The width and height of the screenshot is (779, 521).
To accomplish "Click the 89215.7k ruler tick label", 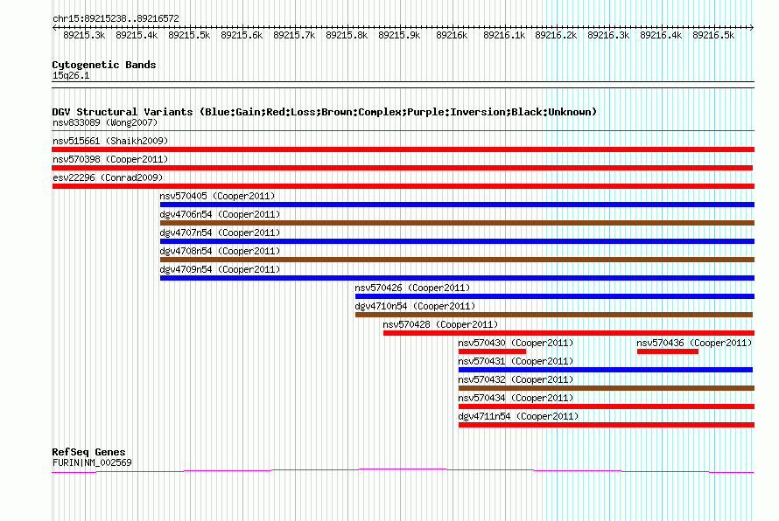I will click(x=294, y=35).
